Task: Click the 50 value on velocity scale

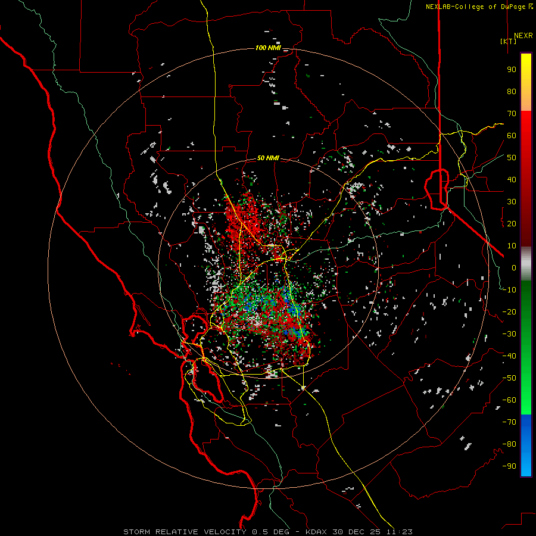Action: point(512,158)
